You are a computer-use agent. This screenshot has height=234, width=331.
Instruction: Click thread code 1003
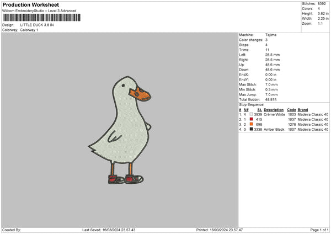pos(292,114)
